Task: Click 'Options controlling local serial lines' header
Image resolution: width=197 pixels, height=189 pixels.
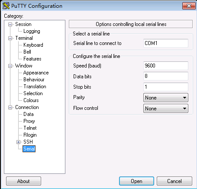Action: (x=131, y=24)
